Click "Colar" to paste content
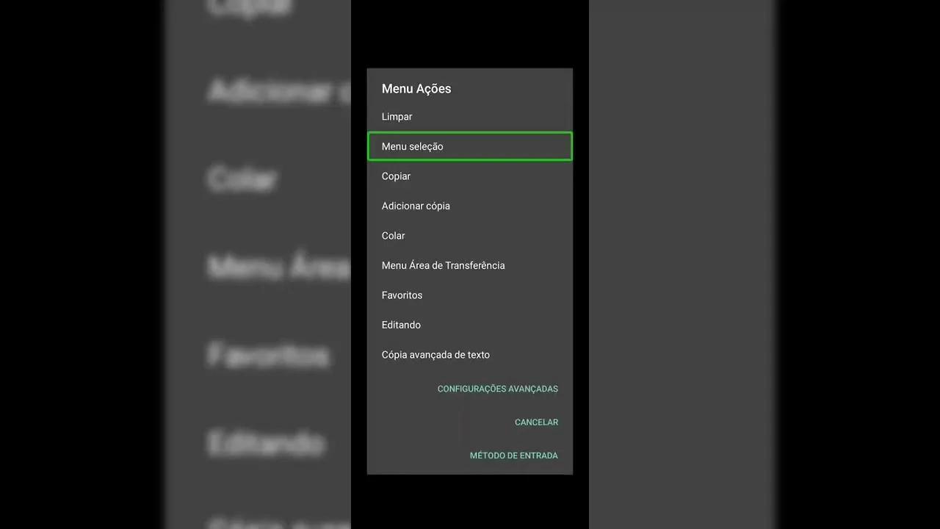Viewport: 940px width, 529px height. point(393,235)
